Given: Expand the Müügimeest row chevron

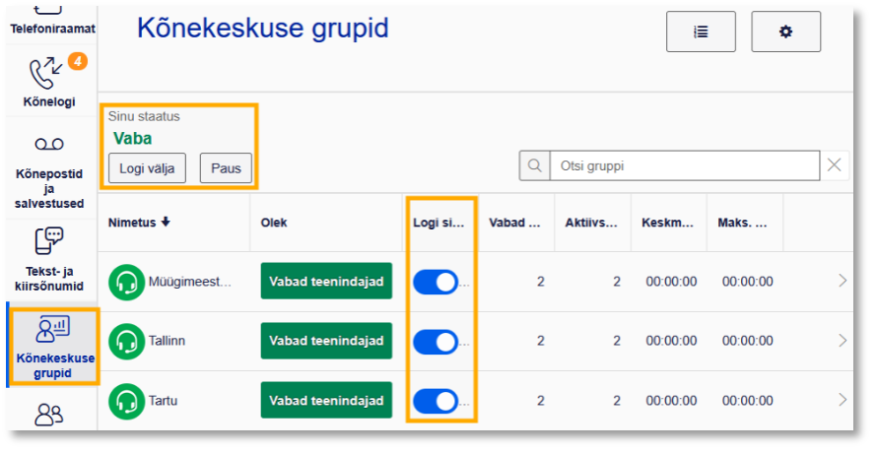Looking at the screenshot, I should [x=842, y=282].
